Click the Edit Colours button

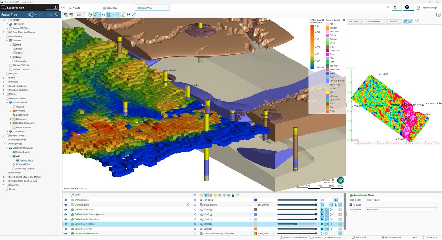[x=263, y=205]
